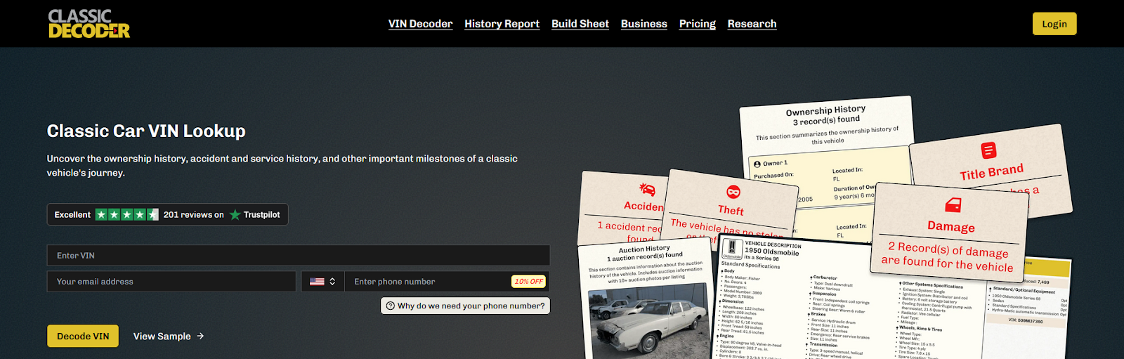Image resolution: width=1124 pixels, height=359 pixels.
Task: Open the Pricing page
Action: [x=698, y=24]
